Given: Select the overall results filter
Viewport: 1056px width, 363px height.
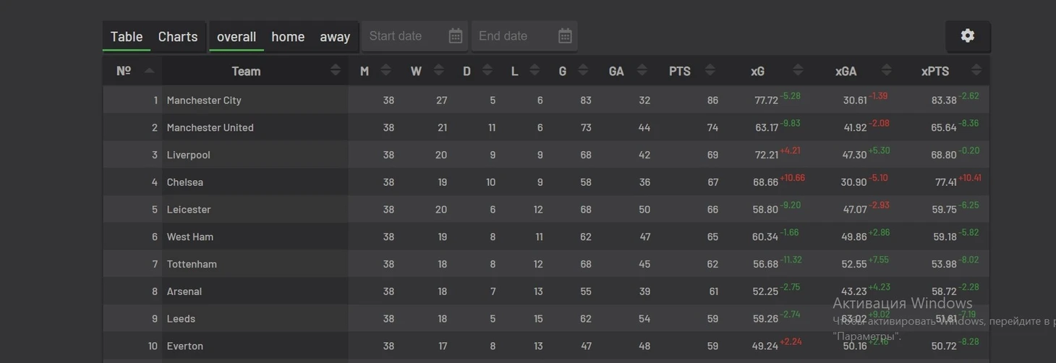Looking at the screenshot, I should [x=237, y=37].
